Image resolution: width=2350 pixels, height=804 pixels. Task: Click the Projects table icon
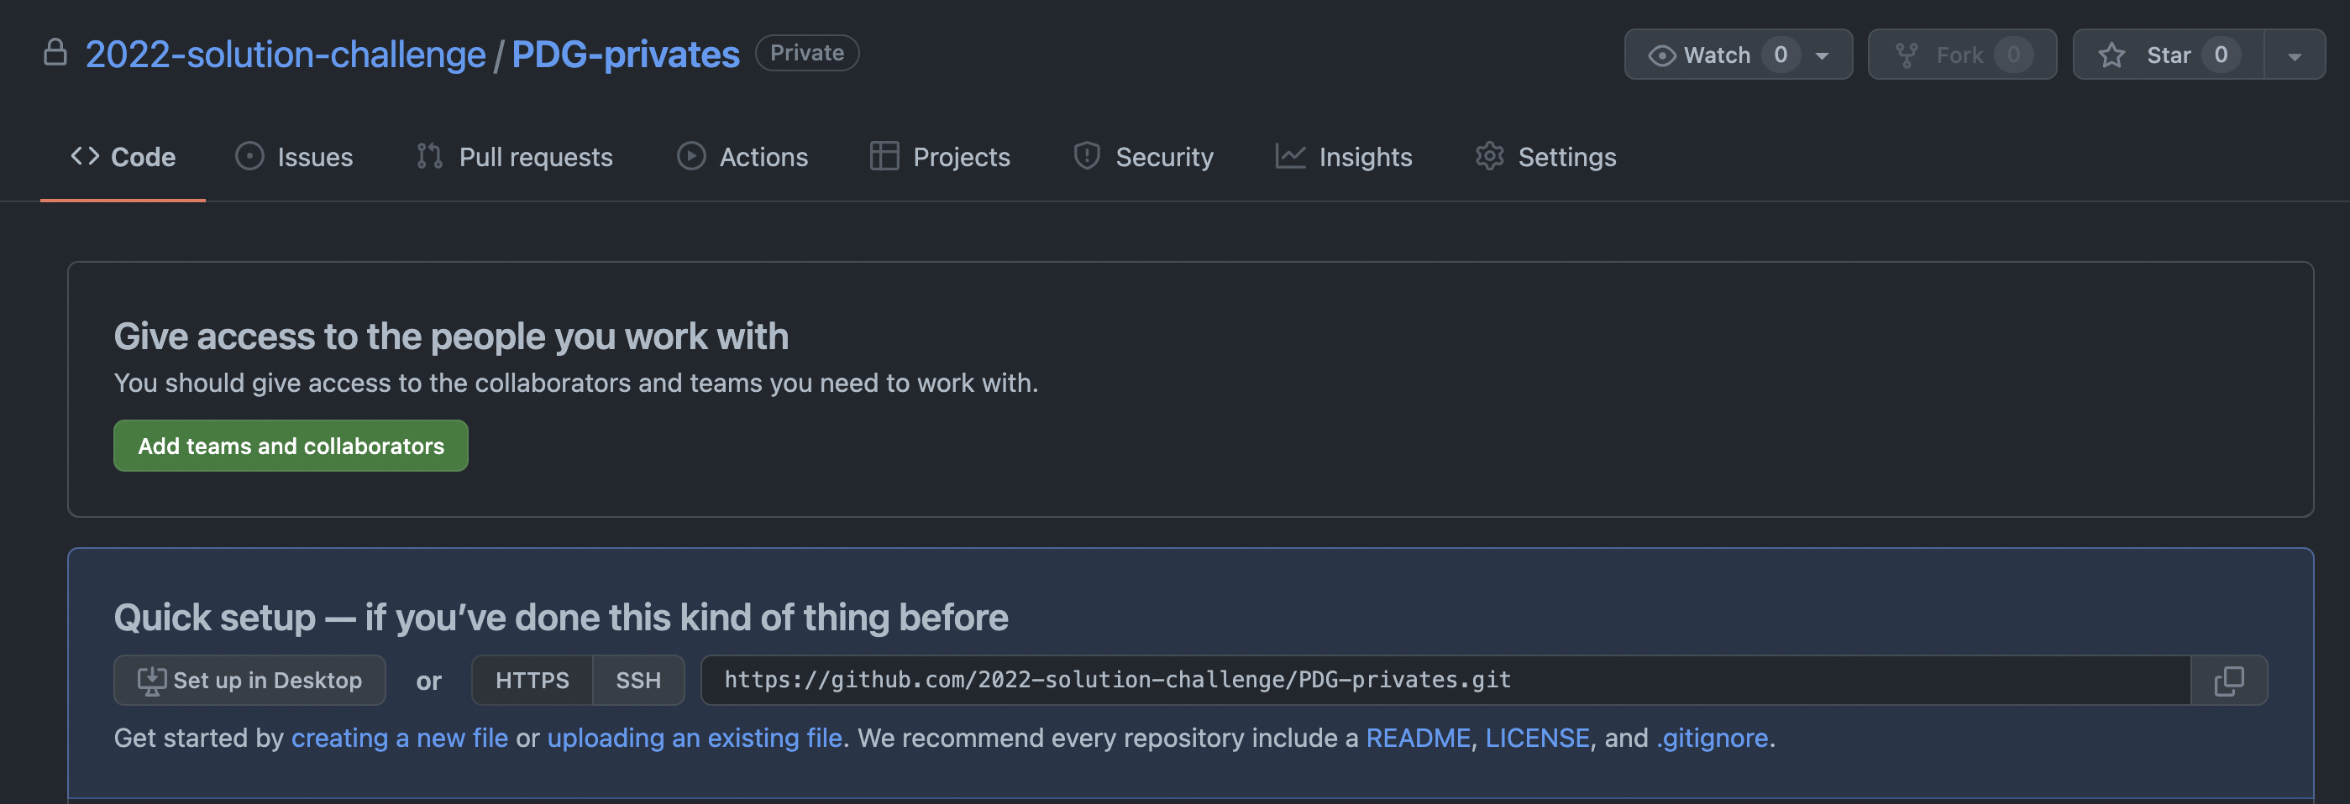tap(884, 156)
